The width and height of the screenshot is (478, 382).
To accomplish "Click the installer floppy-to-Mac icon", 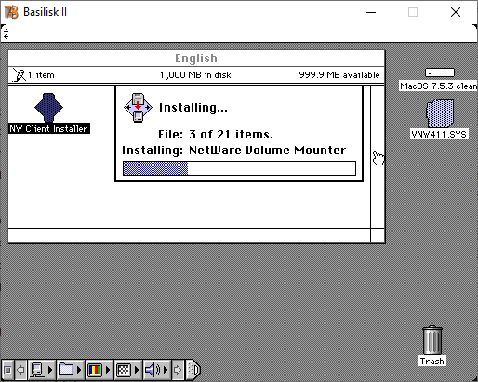I will click(138, 108).
